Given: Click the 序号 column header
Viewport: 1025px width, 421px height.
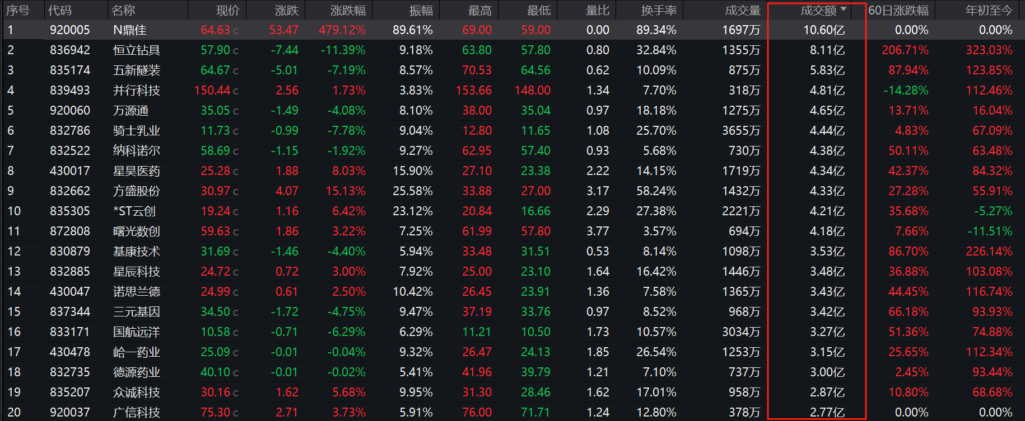Looking at the screenshot, I should click(17, 10).
